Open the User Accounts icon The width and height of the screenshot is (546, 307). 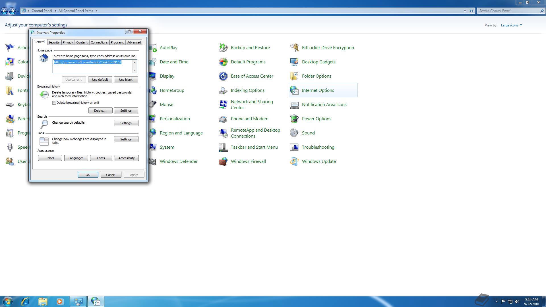(x=10, y=161)
